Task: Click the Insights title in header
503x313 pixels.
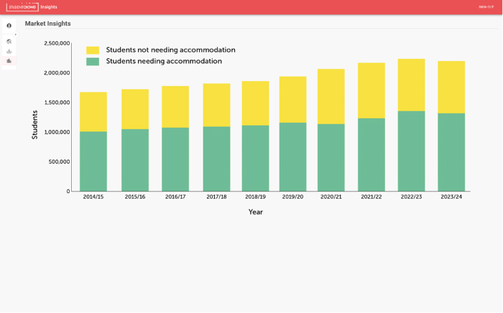Action: [49, 6]
